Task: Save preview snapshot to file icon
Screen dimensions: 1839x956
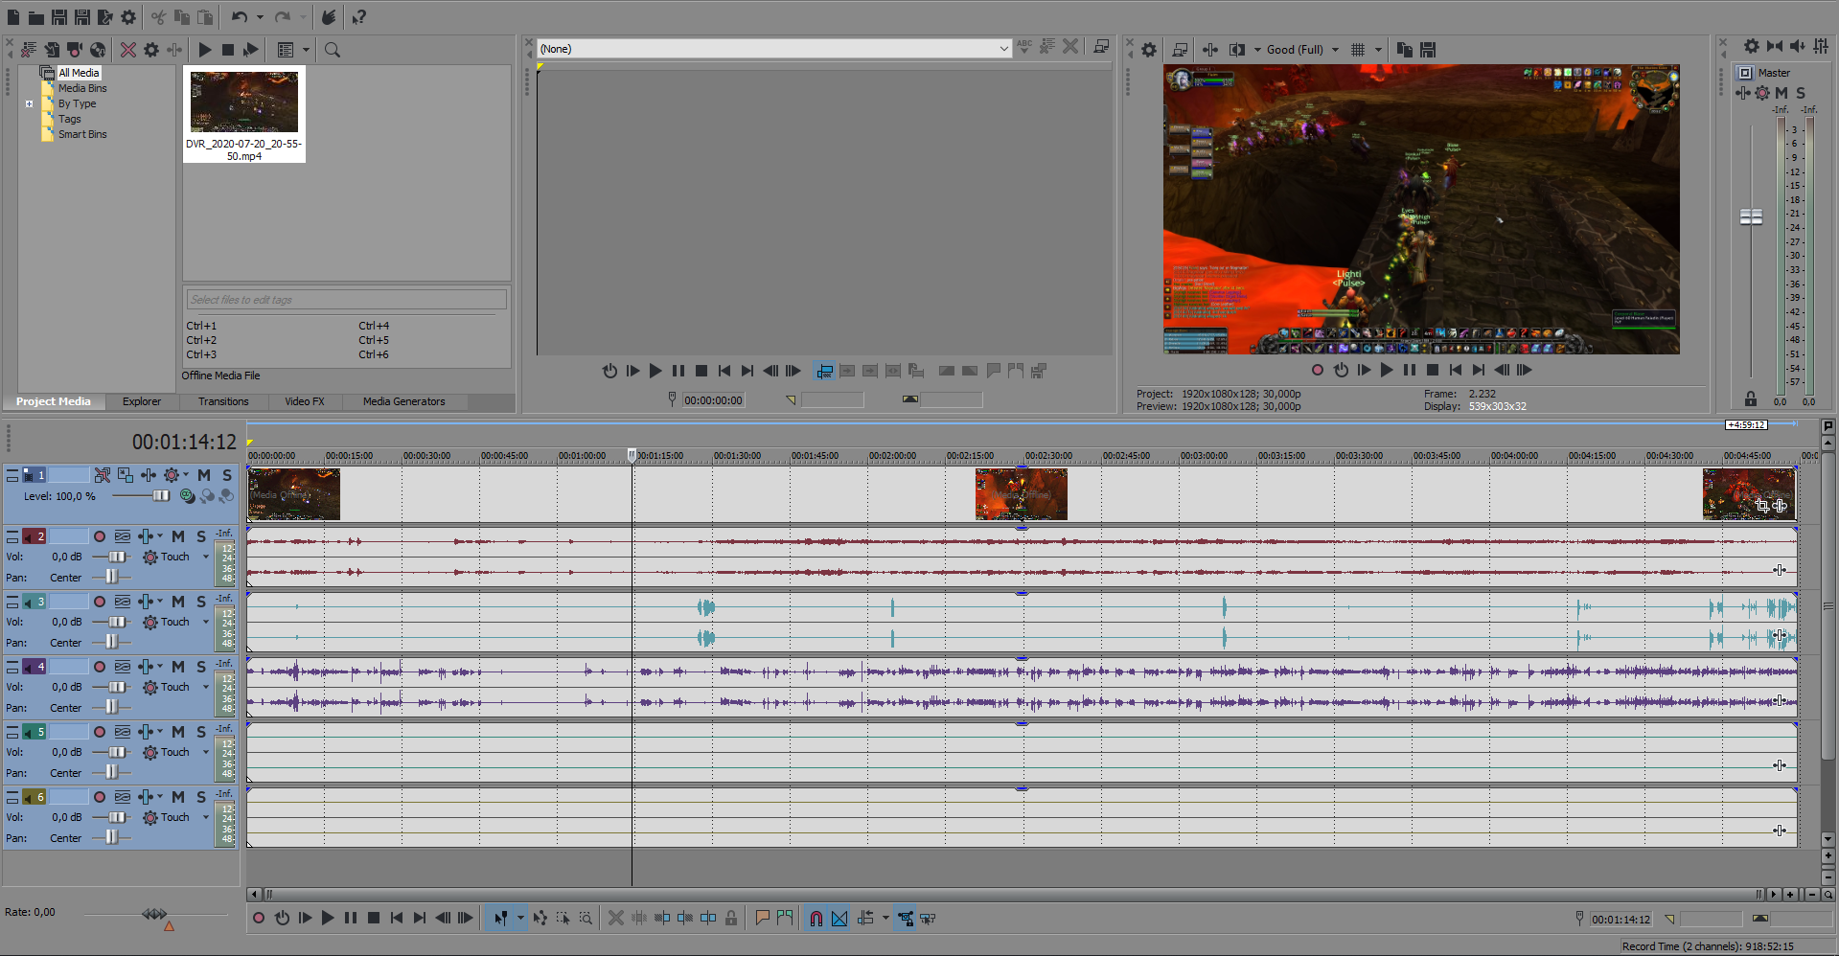Action: tap(1428, 50)
